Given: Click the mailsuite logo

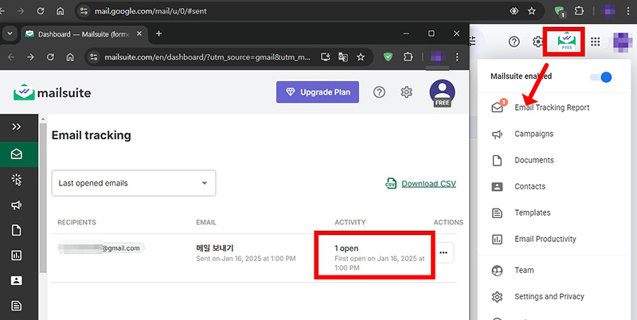Looking at the screenshot, I should click(x=52, y=92).
